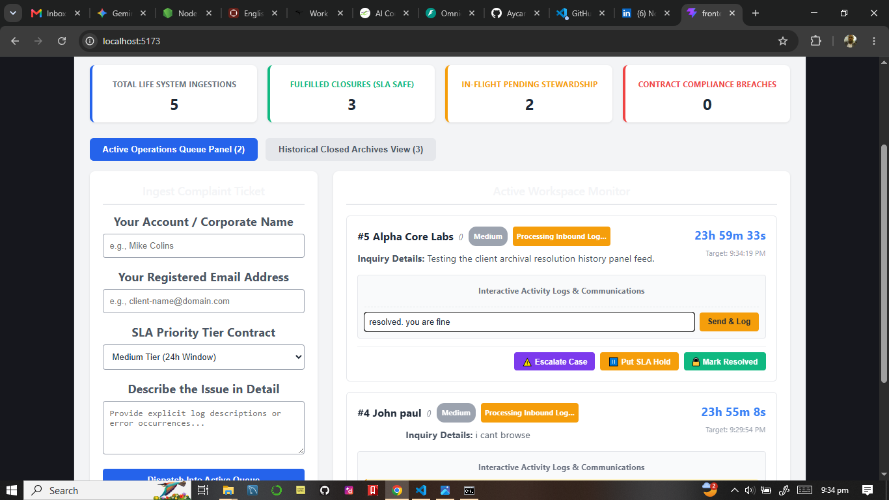Open the tab search chevron in Chrome
This screenshot has height=500, width=889.
coord(12,13)
